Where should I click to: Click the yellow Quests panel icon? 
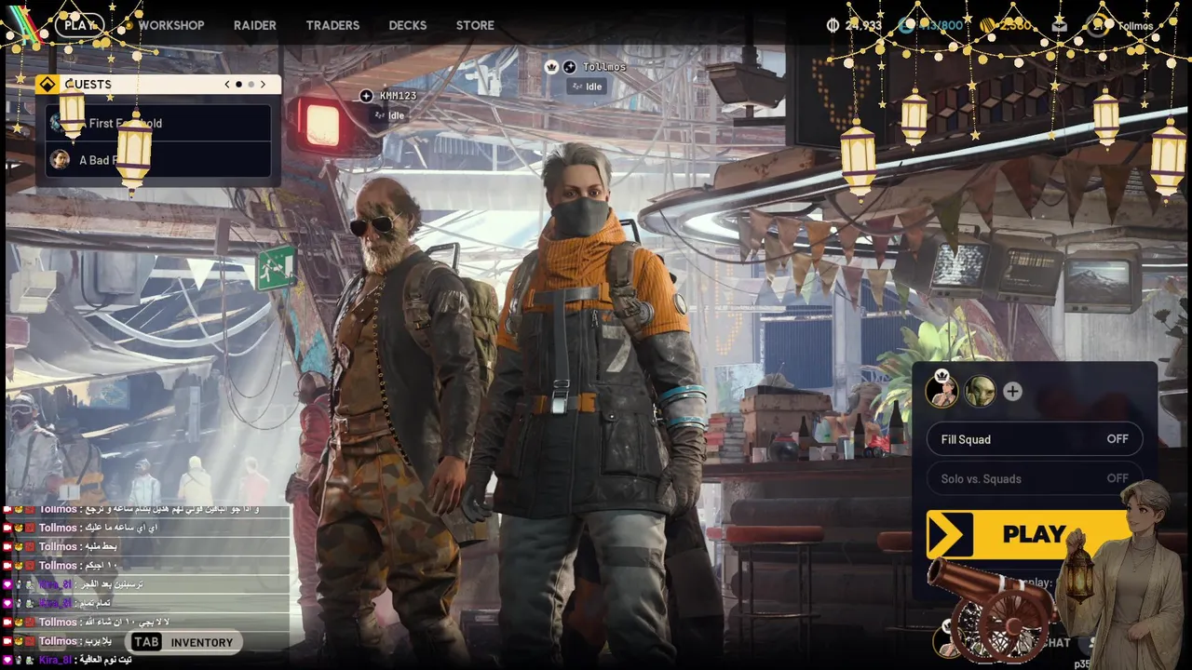(x=47, y=84)
